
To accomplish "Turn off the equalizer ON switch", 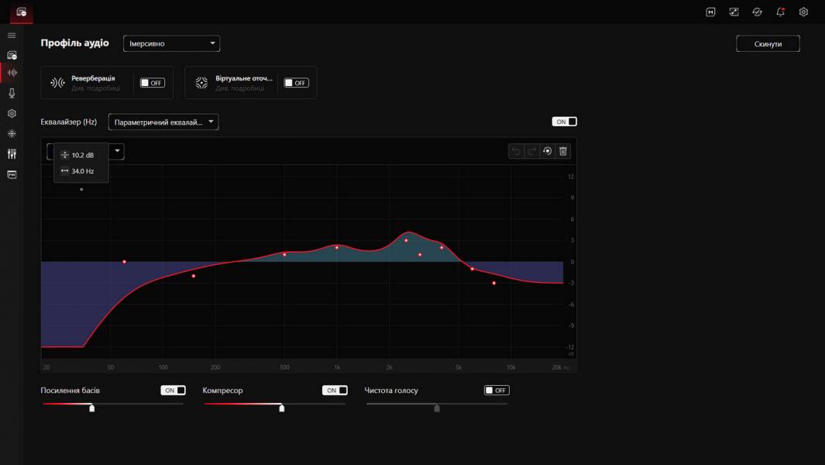I will coord(564,122).
